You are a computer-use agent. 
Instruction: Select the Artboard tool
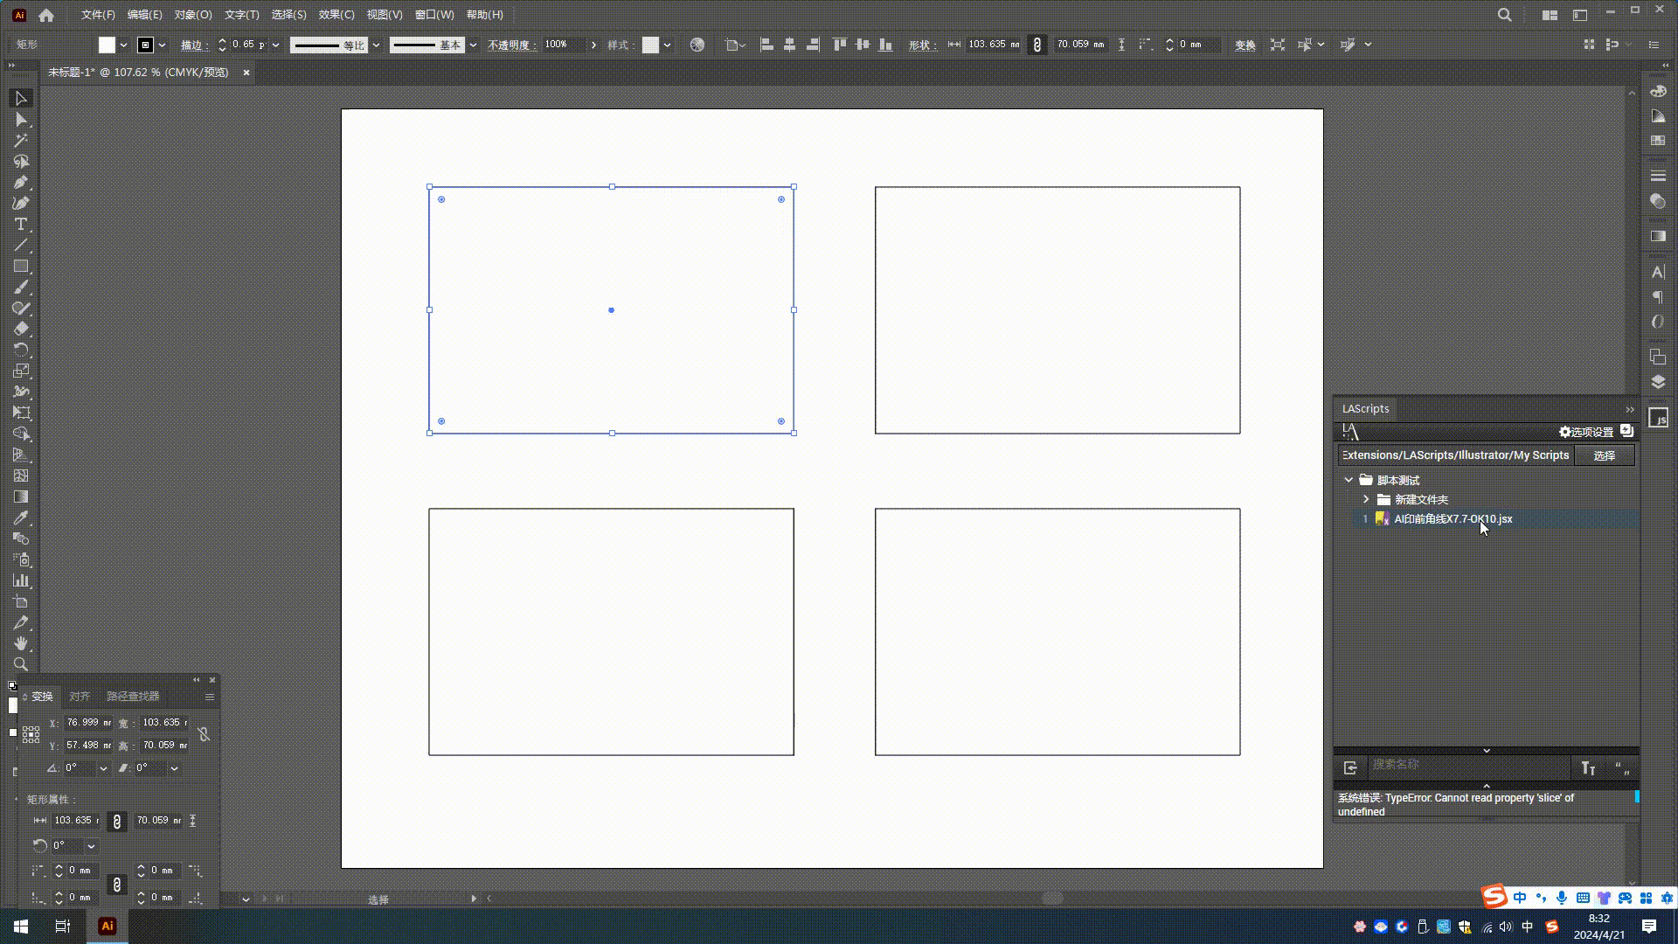click(21, 601)
